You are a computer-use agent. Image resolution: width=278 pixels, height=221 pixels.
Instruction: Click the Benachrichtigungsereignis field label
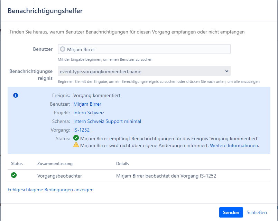pyautogui.click(x=31, y=75)
